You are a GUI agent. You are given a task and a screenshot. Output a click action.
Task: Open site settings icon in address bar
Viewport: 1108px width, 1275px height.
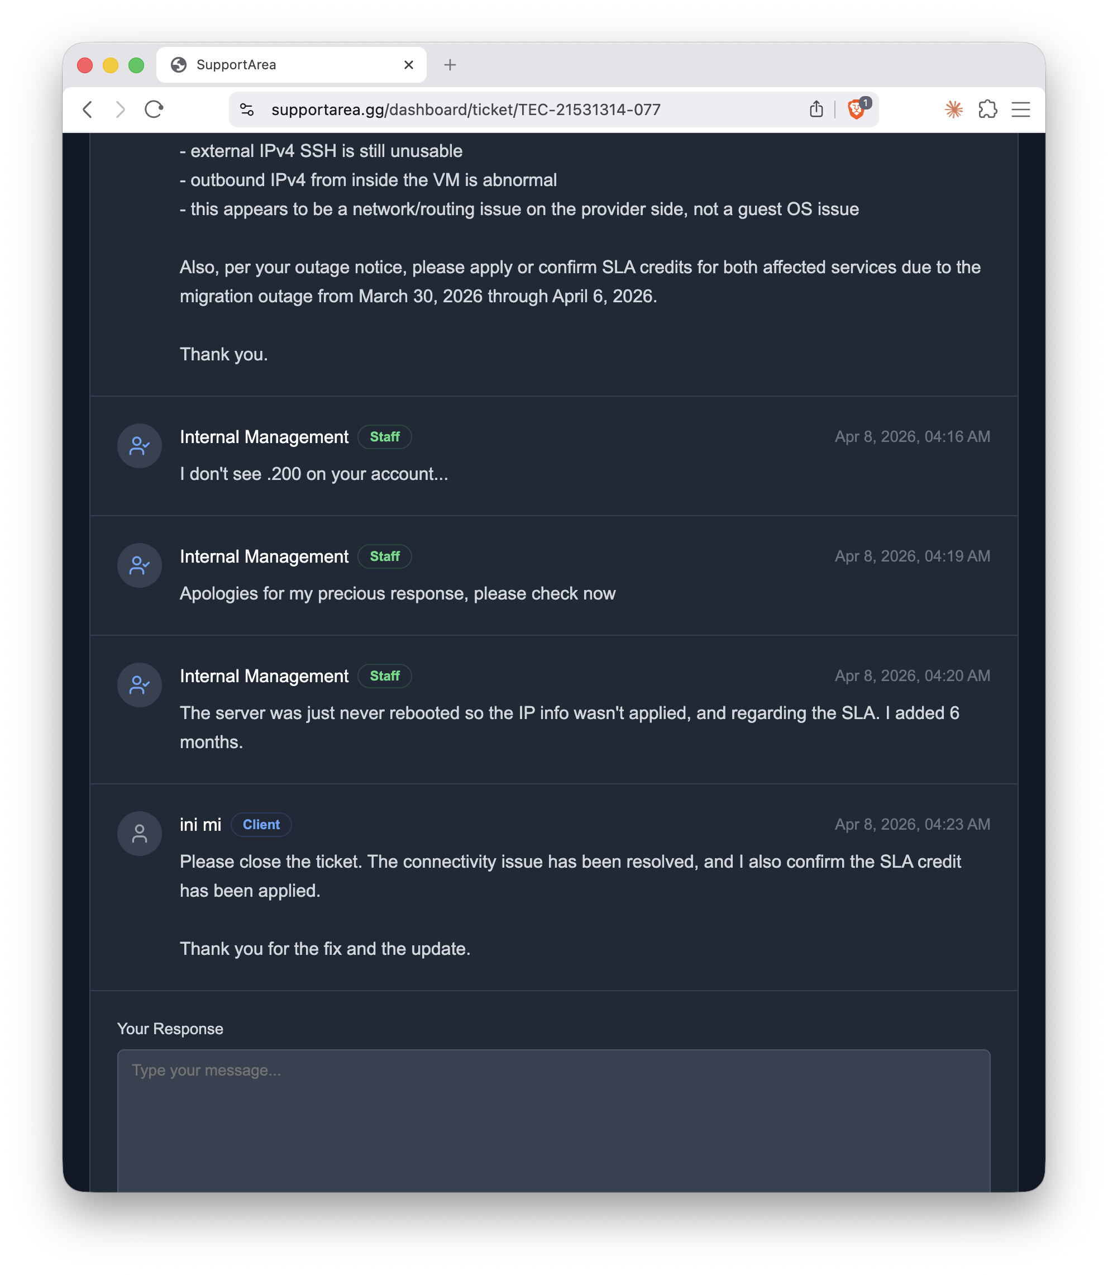pos(247,110)
